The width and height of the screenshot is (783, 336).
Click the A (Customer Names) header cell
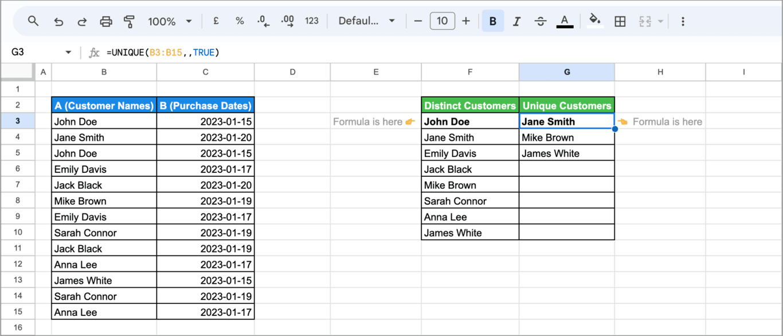104,105
